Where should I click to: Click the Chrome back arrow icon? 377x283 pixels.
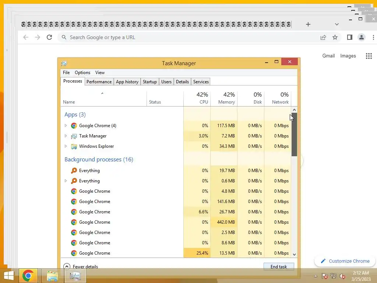[x=26, y=37]
